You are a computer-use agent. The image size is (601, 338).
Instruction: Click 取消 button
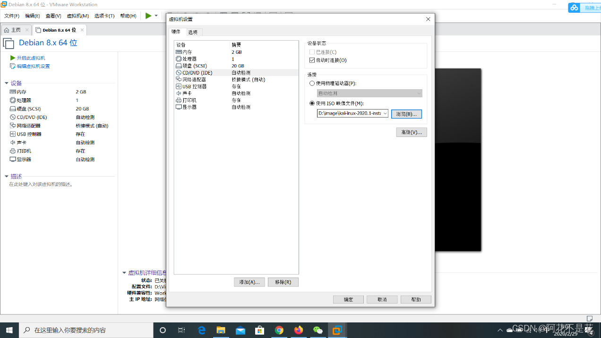[382, 299]
